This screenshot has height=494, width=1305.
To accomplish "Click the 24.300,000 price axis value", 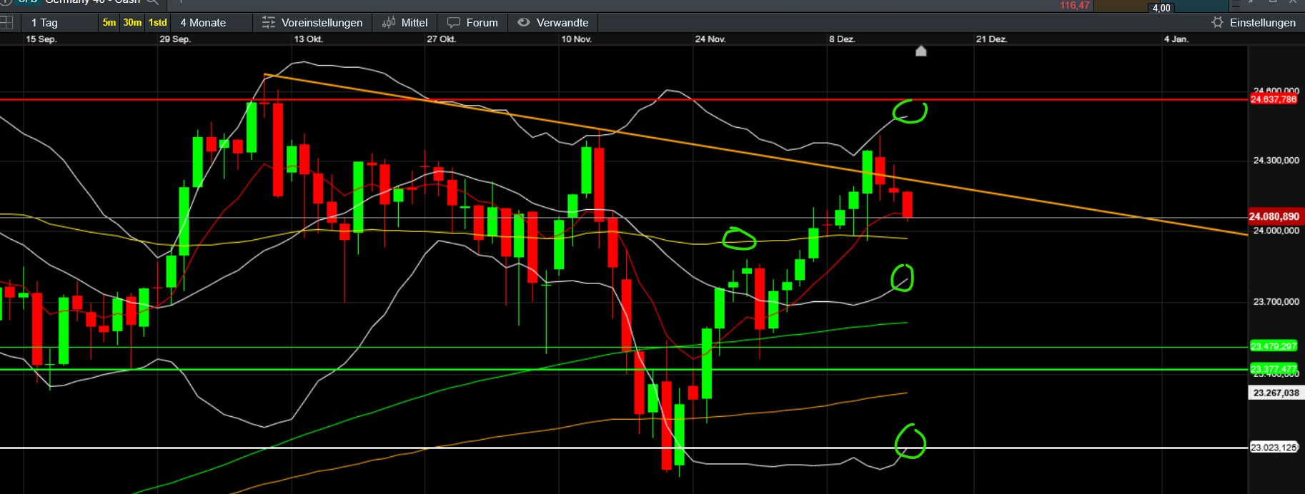I will [1276, 161].
